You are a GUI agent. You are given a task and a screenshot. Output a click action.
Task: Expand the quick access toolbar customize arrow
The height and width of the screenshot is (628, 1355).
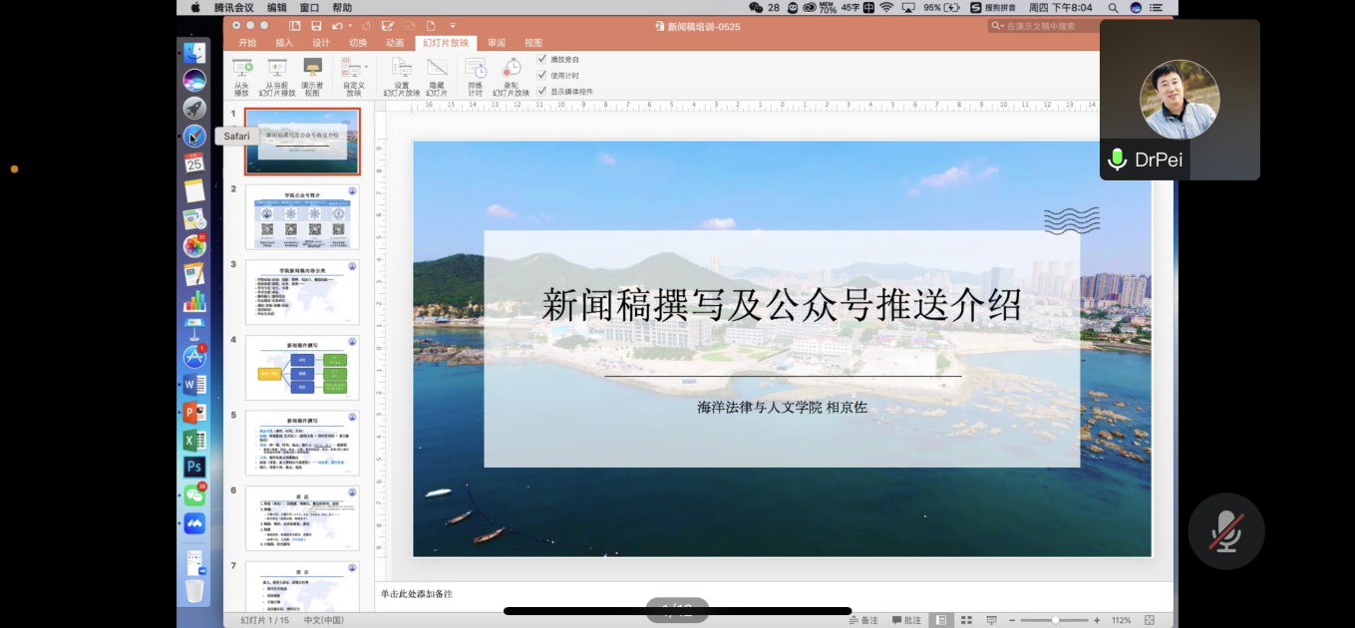(453, 26)
